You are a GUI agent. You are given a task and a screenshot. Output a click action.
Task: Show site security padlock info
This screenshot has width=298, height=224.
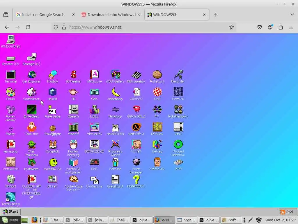64,27
